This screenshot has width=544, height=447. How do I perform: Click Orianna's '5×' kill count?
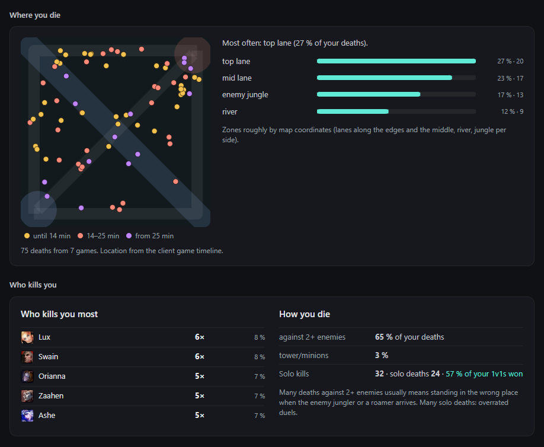(200, 376)
